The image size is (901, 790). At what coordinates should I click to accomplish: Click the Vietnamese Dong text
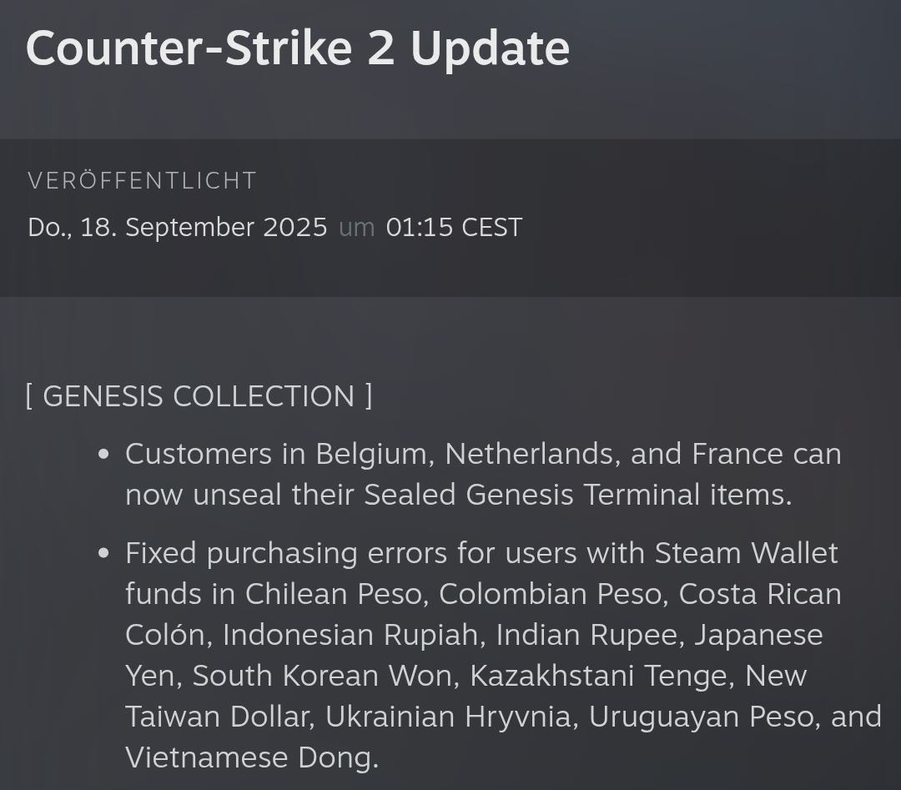pyautogui.click(x=249, y=757)
